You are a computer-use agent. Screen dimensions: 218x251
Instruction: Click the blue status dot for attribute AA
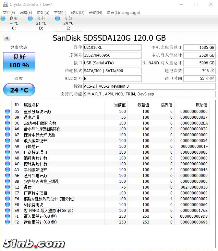[7, 152]
